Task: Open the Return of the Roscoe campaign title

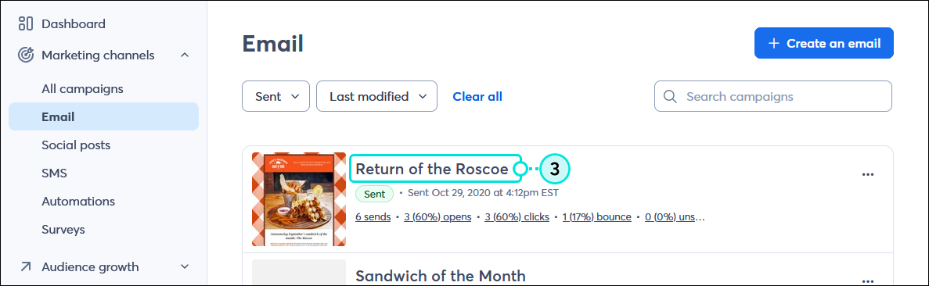Action: (x=431, y=170)
